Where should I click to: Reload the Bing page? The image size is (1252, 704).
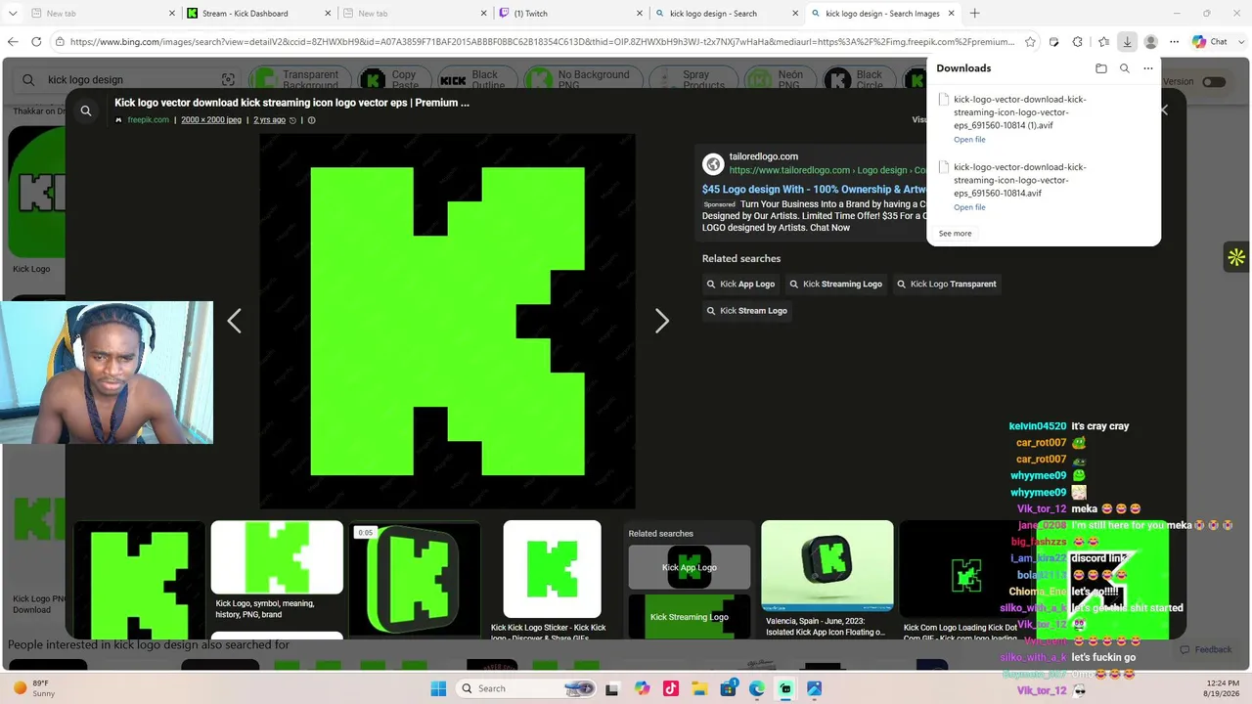tap(36, 42)
